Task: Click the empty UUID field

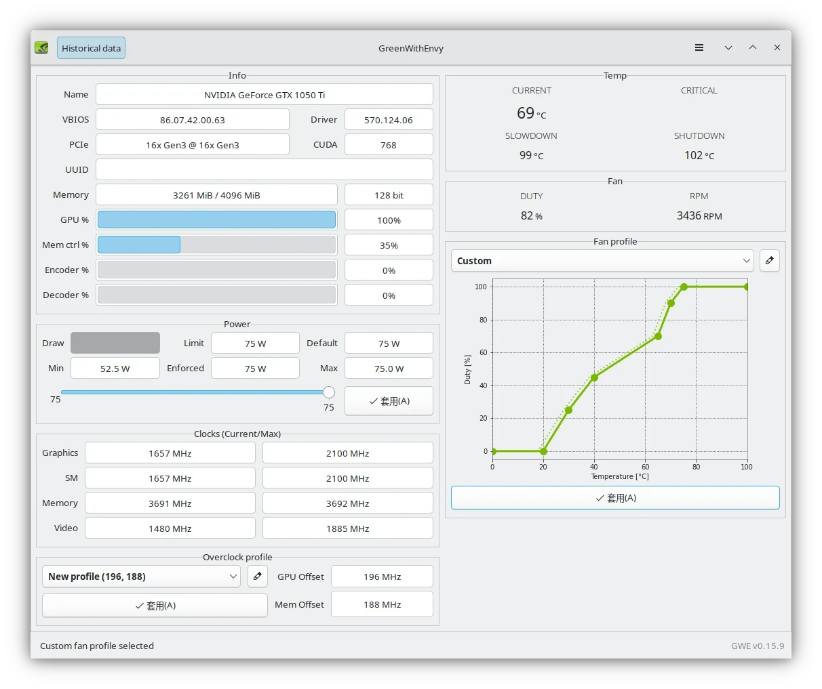Action: pos(264,170)
